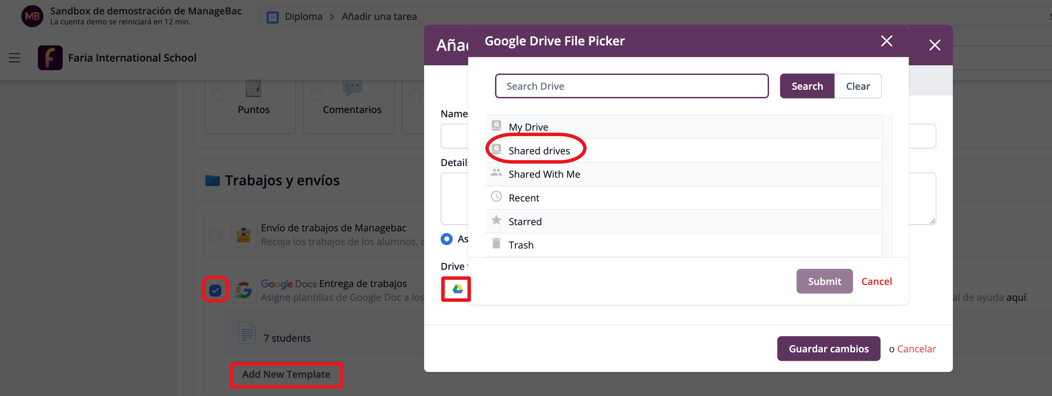1052x396 pixels.
Task: Click the ManageBac MB logo
Action: pos(32,16)
